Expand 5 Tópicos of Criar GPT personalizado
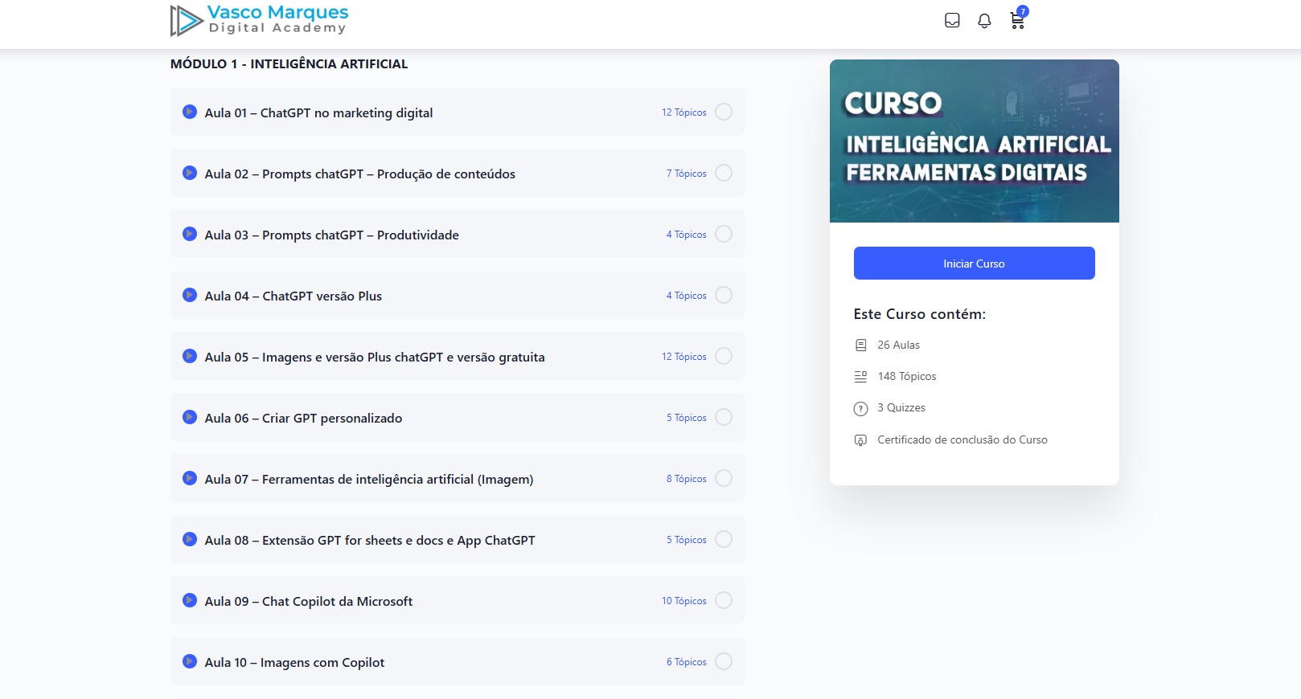The height and width of the screenshot is (699, 1301). pyautogui.click(x=687, y=418)
